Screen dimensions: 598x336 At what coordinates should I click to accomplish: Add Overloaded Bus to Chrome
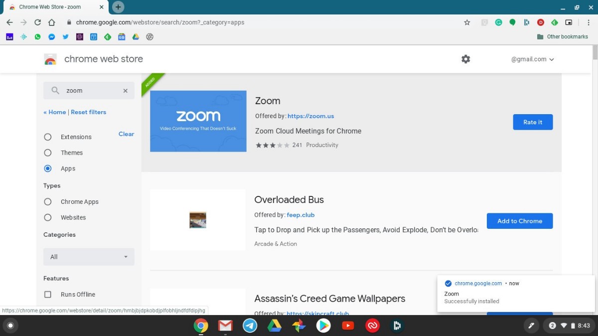520,221
